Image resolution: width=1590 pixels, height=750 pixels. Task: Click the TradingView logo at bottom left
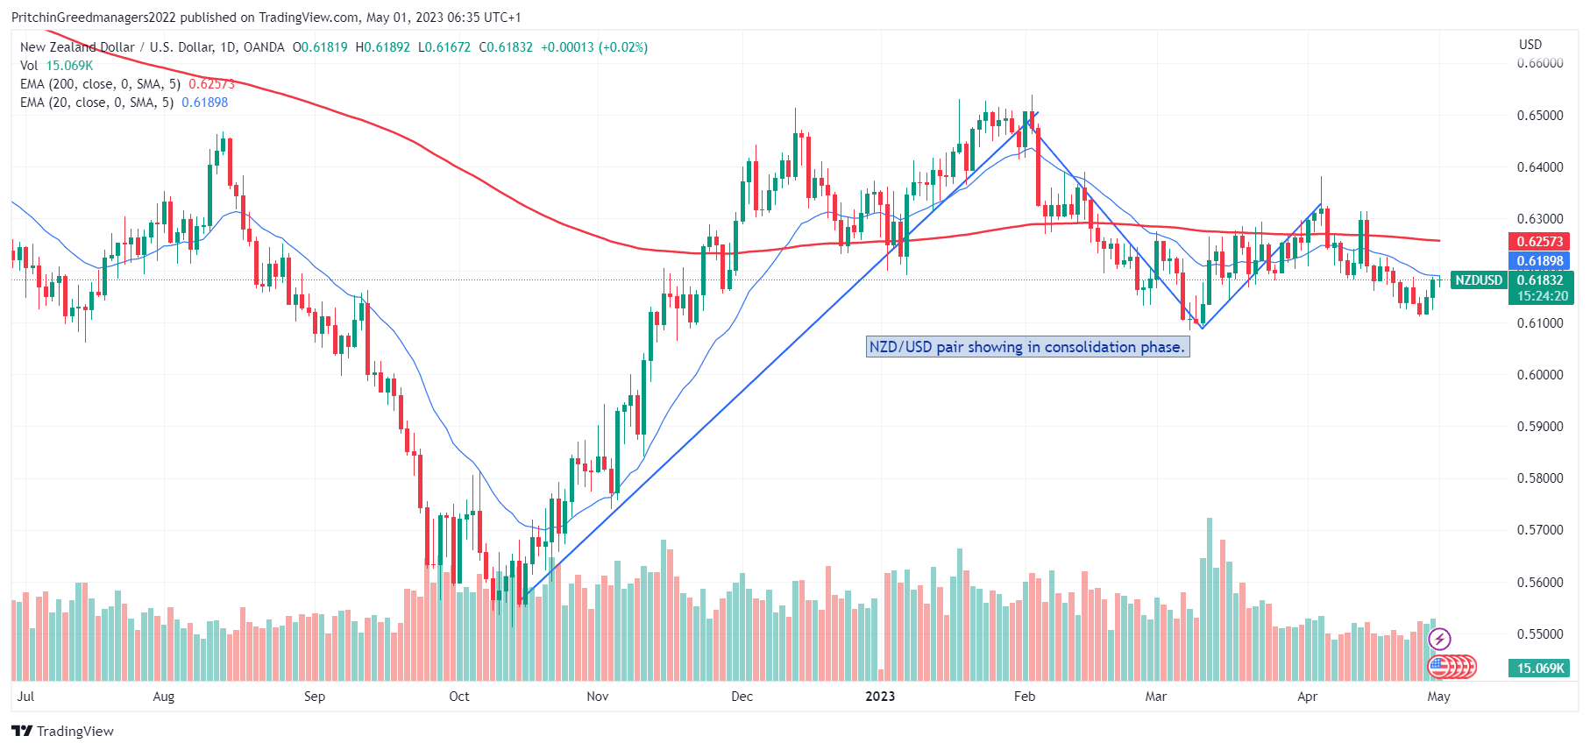(x=63, y=731)
